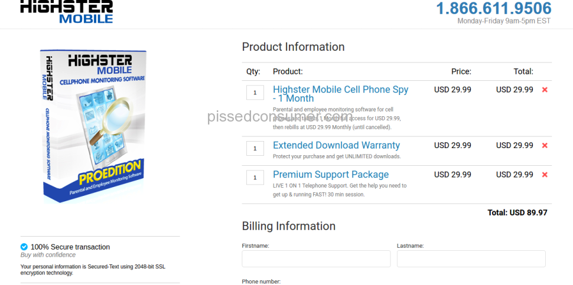Click the Highster Mobile logo in header
The height and width of the screenshot is (285, 573).
coord(67,12)
